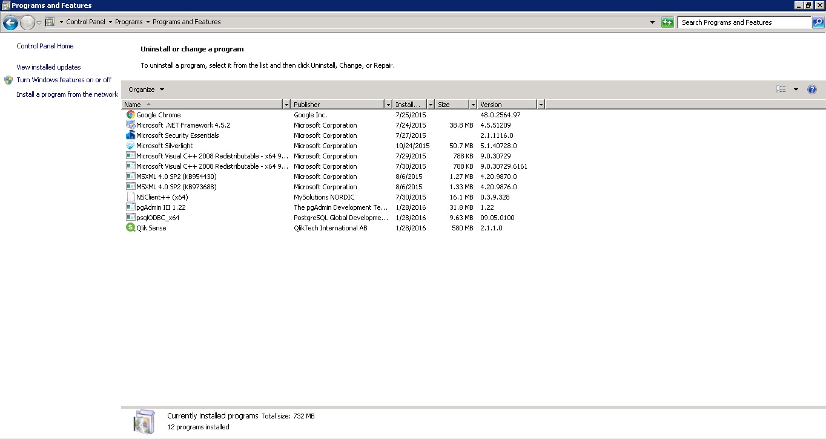
Task: Click the pgAdmin III 1.22 icon
Action: (130, 207)
